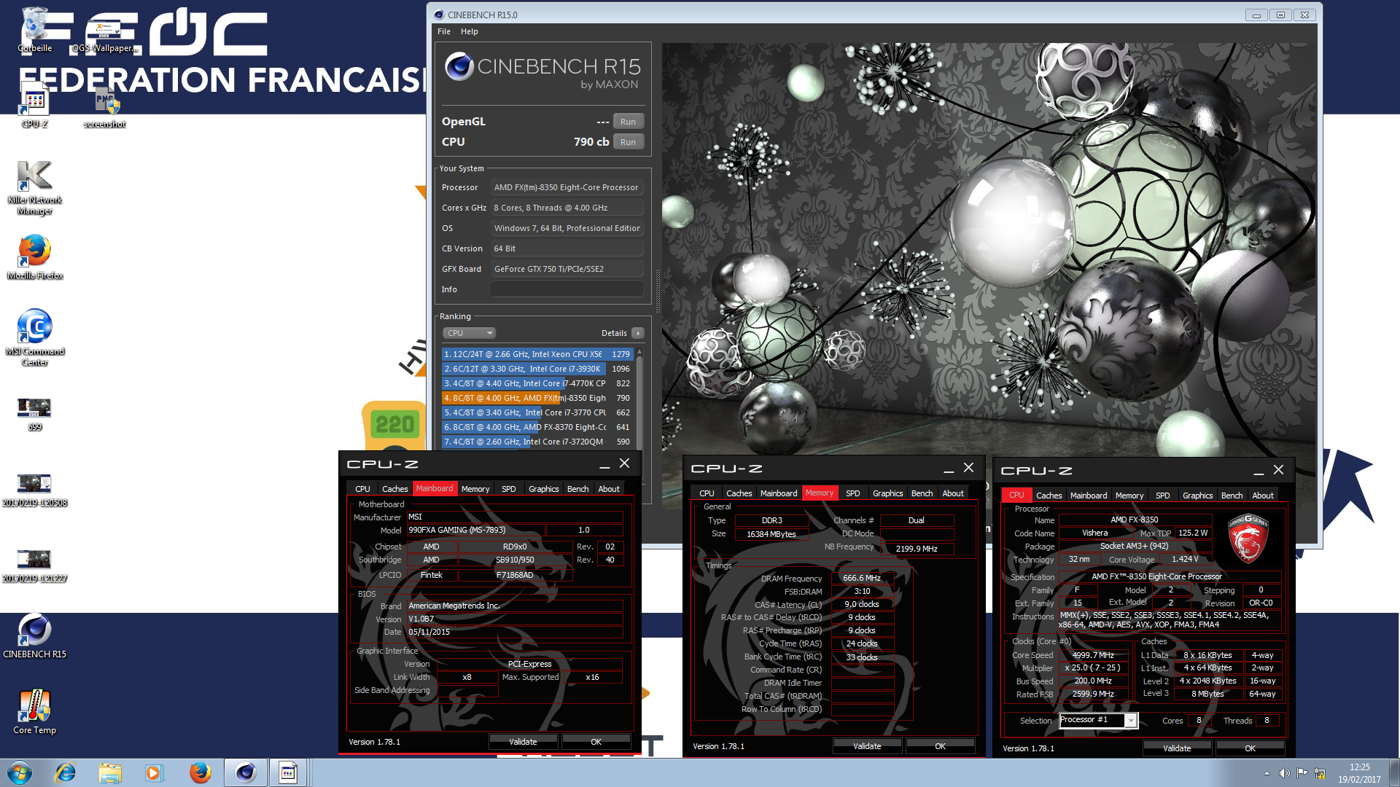Click the MSI Gaming G Series dragon logo
The image size is (1400, 787).
click(x=1248, y=538)
